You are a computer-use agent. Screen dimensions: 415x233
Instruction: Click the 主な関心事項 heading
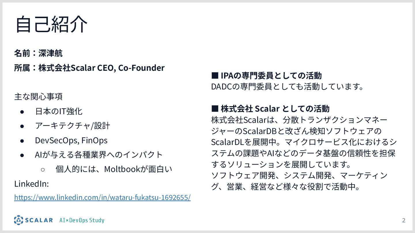click(x=38, y=97)
